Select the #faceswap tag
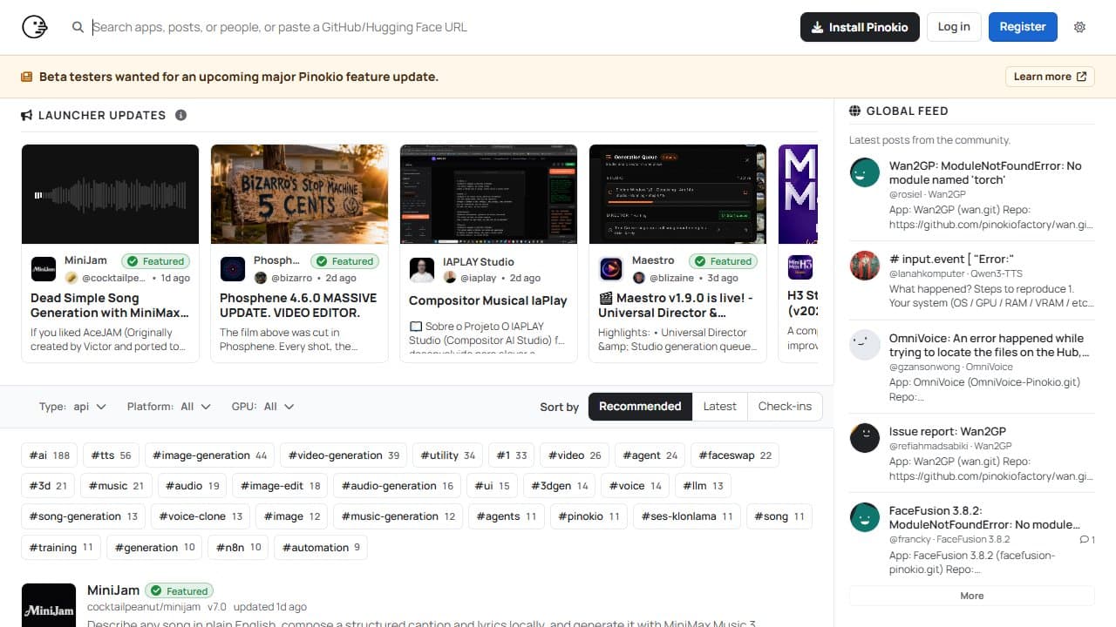The height and width of the screenshot is (627, 1116). tap(735, 455)
